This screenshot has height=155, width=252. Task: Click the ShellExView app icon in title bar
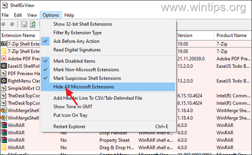click(5, 5)
